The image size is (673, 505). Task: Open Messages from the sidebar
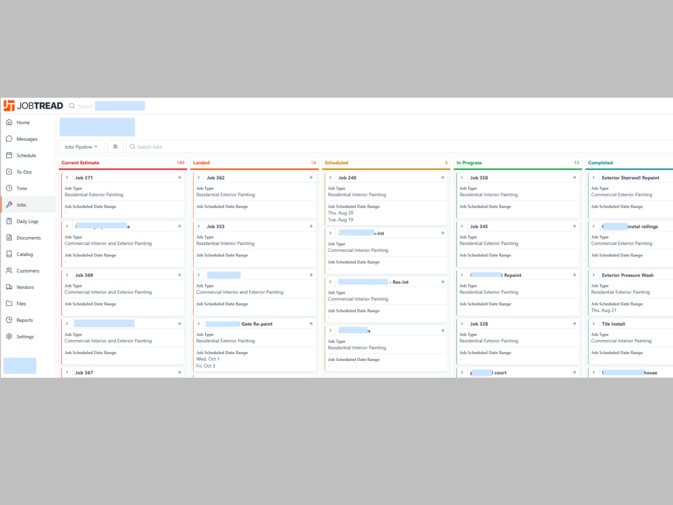click(x=28, y=139)
